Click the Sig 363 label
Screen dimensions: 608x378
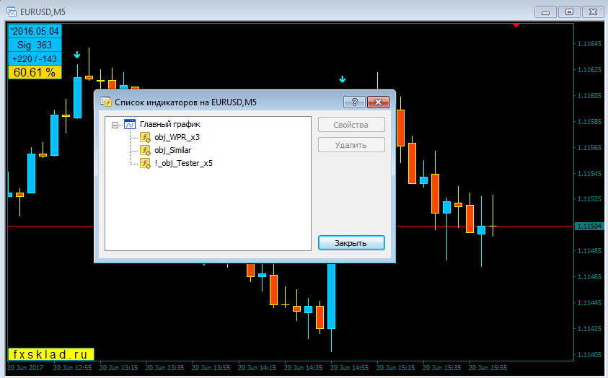(x=35, y=45)
